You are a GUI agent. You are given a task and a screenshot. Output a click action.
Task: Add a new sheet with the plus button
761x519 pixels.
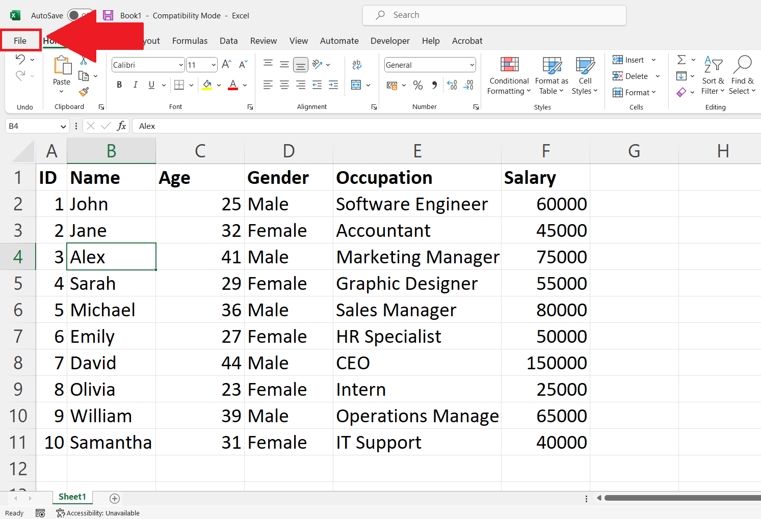point(114,498)
